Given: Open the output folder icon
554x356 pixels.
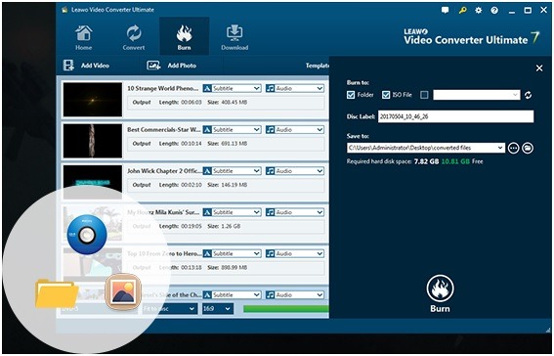Looking at the screenshot, I should click(528, 148).
